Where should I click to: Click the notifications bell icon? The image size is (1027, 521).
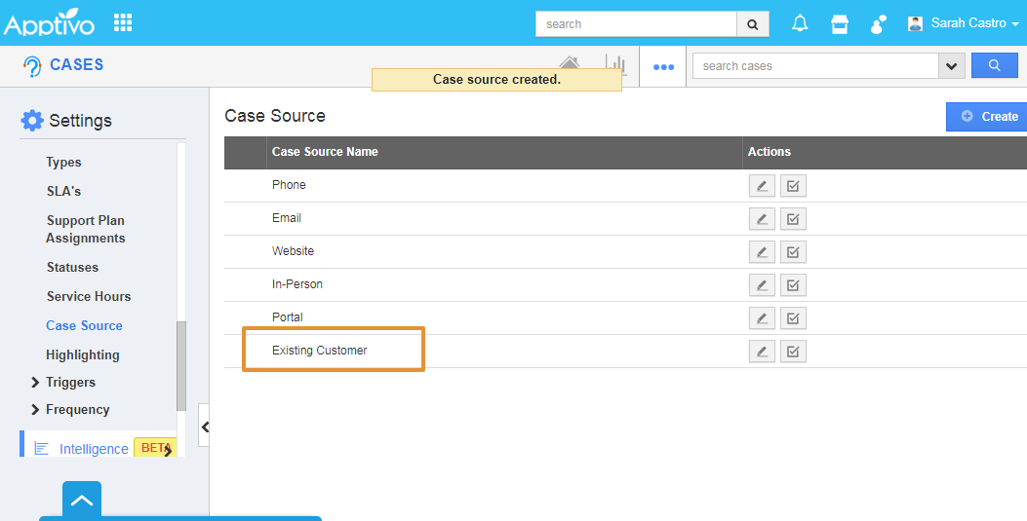point(800,23)
